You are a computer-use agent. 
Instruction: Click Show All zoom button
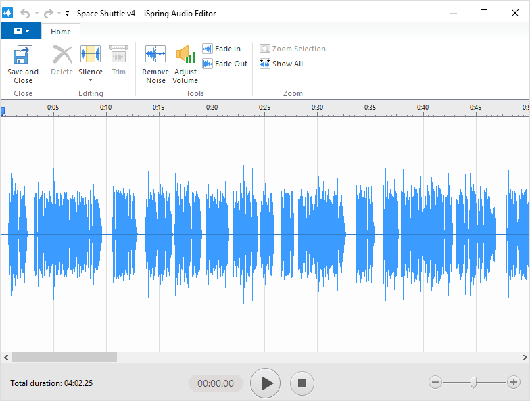pyautogui.click(x=281, y=64)
